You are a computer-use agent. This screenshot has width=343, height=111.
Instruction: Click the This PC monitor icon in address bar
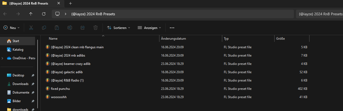point(57,14)
